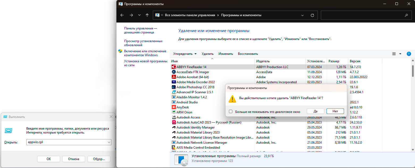Click the breadcrumb chevron after Все элементы
The height and width of the screenshot is (168, 415).
pyautogui.click(x=218, y=15)
